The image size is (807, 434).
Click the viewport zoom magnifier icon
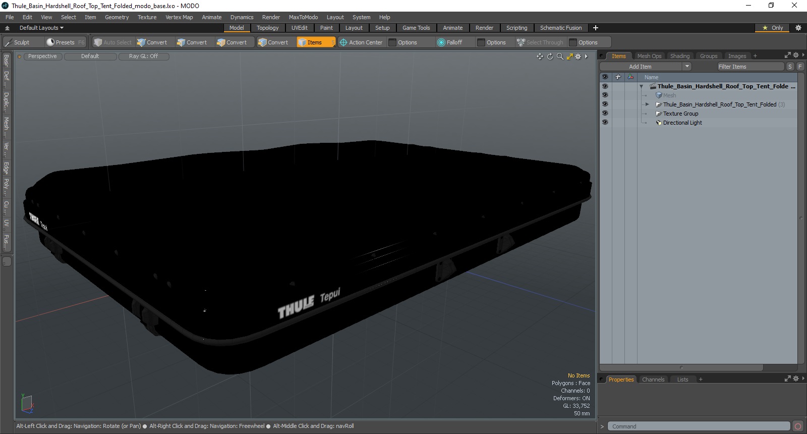click(x=560, y=57)
